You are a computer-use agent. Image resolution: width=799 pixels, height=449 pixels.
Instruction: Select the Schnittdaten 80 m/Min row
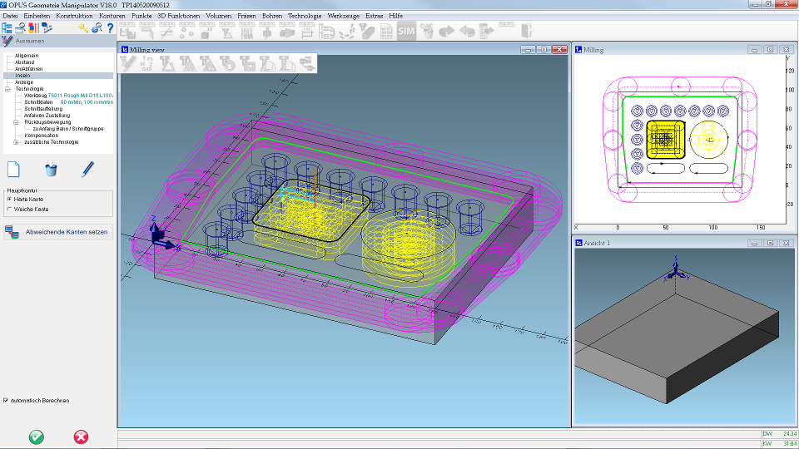click(x=68, y=101)
